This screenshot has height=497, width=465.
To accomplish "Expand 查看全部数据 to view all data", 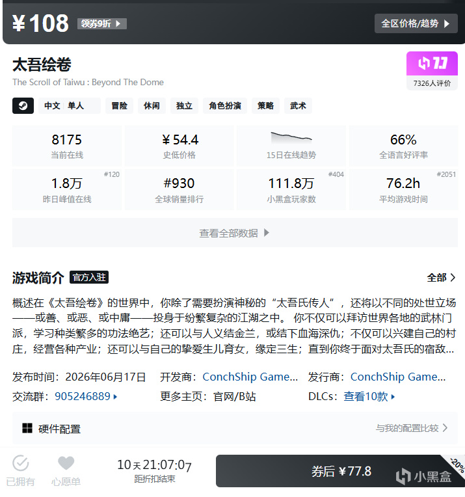I will 235,233.
